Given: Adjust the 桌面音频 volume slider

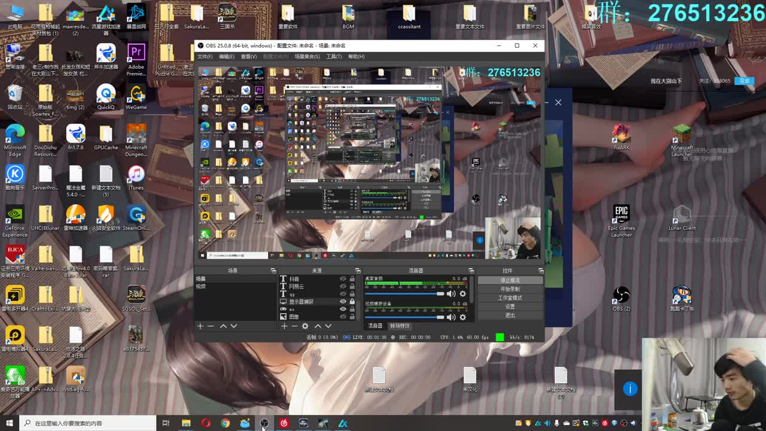Looking at the screenshot, I should point(405,294).
